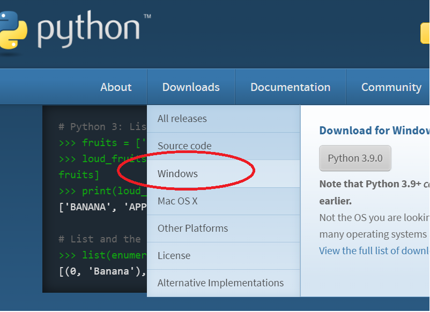The height and width of the screenshot is (312, 430).
Task: Select the Windows downloads entry
Action: [177, 174]
